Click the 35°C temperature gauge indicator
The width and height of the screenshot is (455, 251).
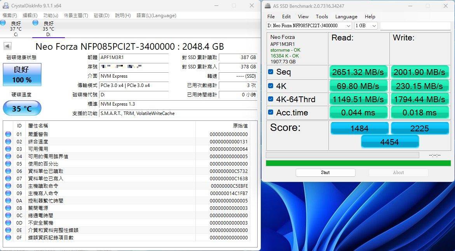coord(22,108)
